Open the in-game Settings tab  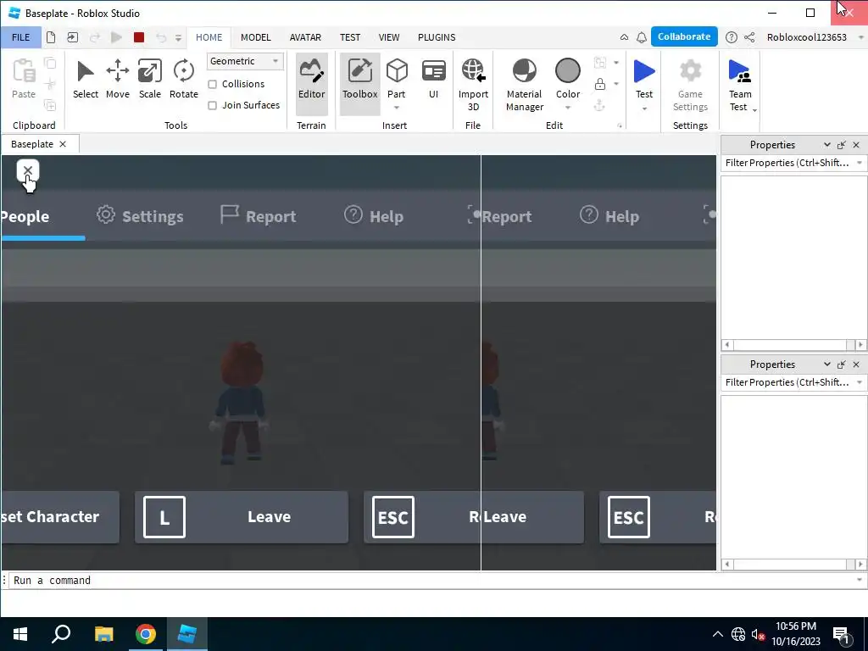point(140,216)
